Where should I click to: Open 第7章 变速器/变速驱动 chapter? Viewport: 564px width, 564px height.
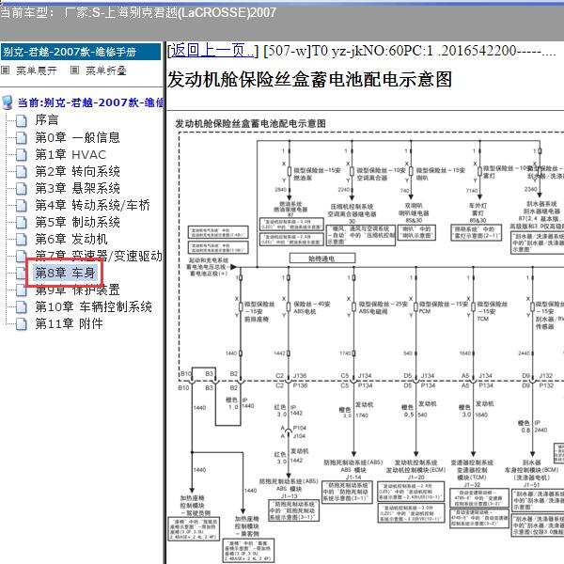point(99,256)
